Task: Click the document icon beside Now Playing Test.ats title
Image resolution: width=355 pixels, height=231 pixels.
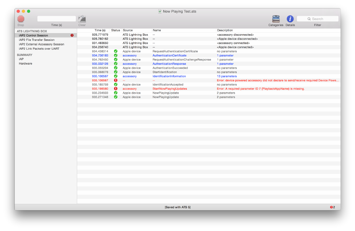Action: (160, 11)
